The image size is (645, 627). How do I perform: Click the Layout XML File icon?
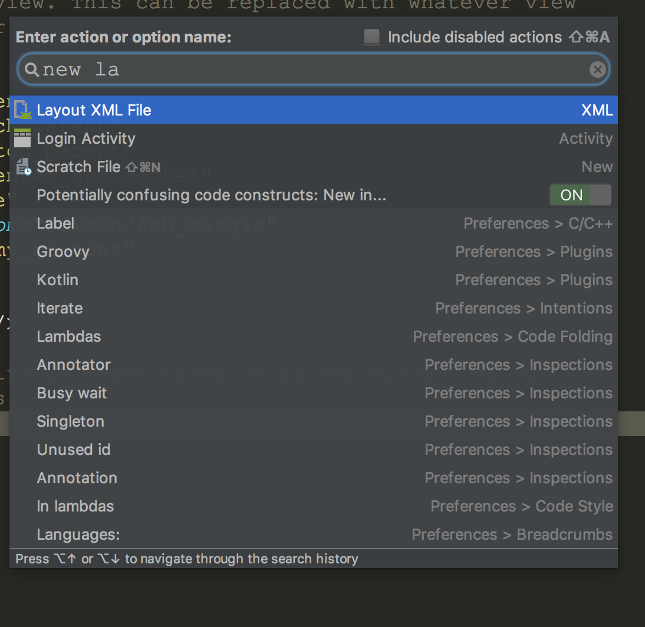point(22,110)
